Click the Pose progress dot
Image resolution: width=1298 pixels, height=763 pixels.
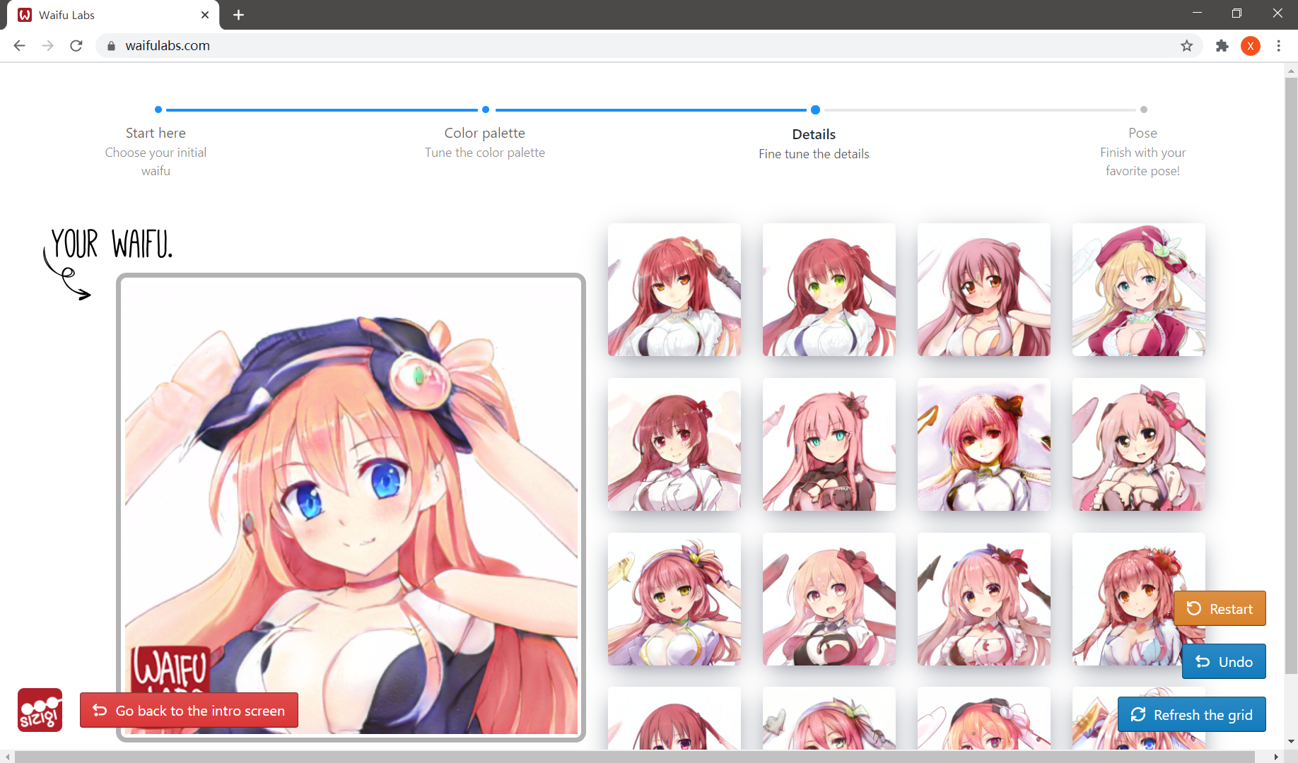coord(1144,110)
